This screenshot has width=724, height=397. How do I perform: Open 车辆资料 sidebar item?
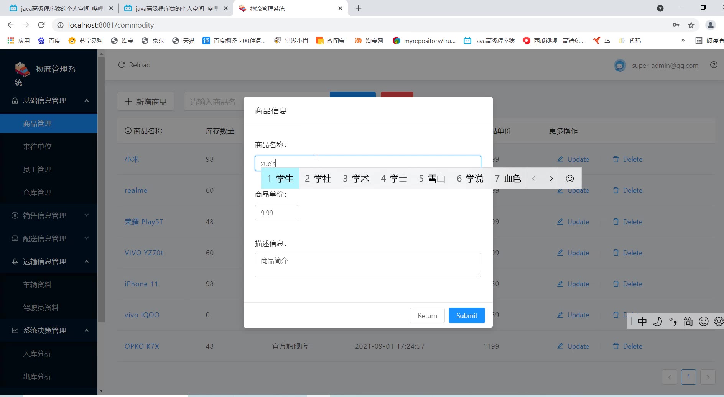(49, 284)
